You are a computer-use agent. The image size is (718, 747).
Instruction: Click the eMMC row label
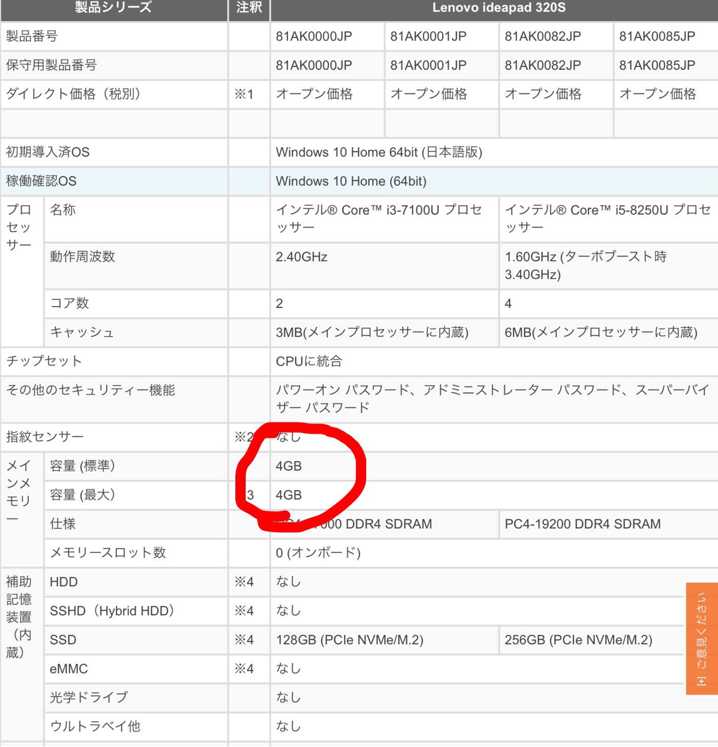[x=69, y=669]
